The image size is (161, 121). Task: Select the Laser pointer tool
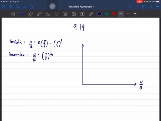[91, 14]
